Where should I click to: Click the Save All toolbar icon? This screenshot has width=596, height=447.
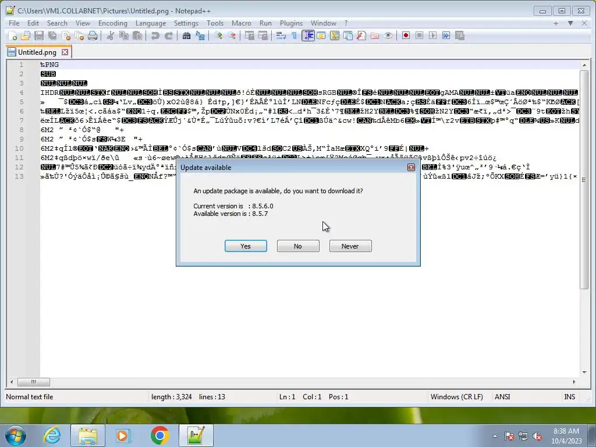tap(52, 36)
